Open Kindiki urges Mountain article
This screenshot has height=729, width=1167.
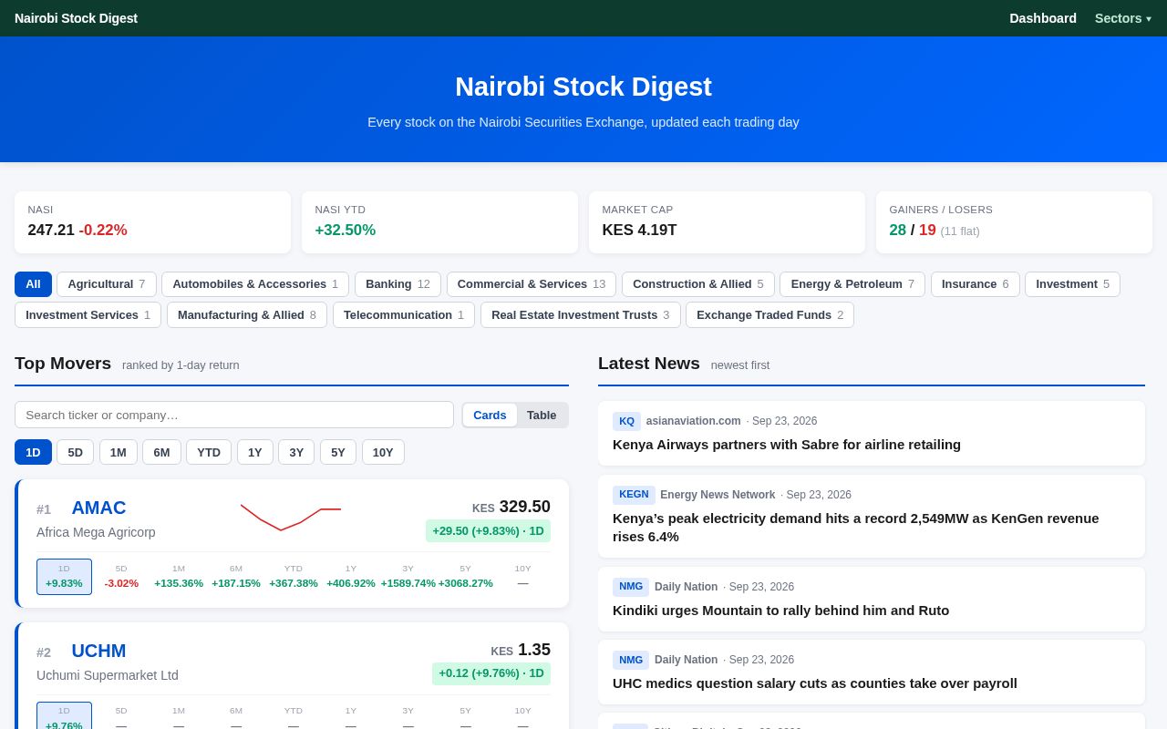[780, 610]
